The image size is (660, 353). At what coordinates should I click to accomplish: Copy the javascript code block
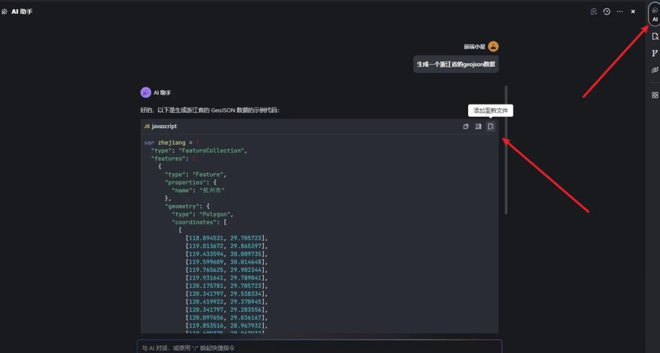466,126
